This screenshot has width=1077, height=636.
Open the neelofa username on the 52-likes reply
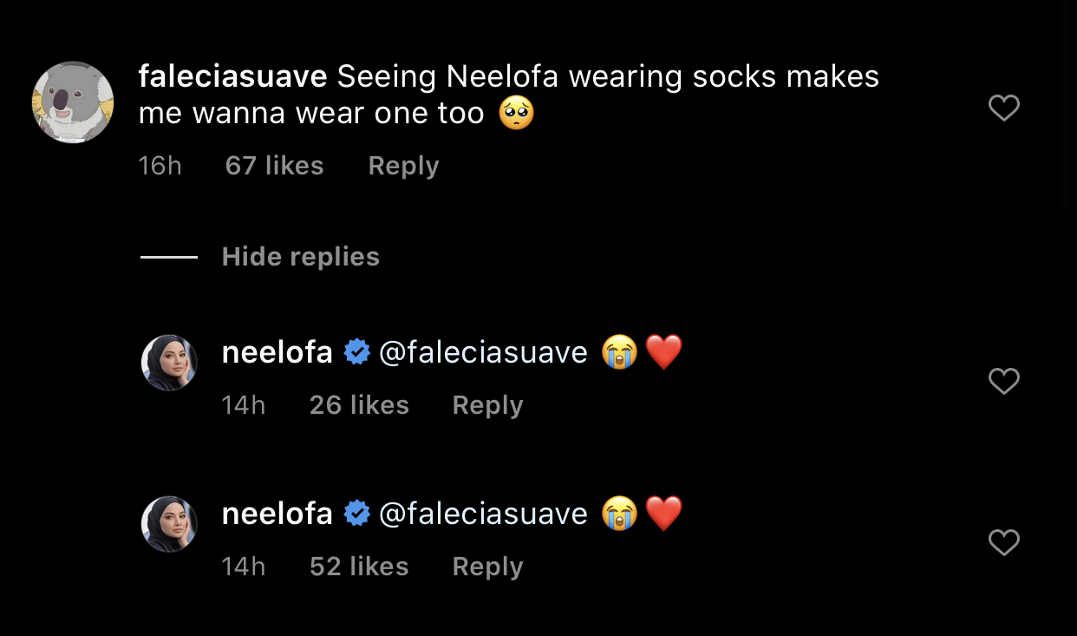coord(277,515)
